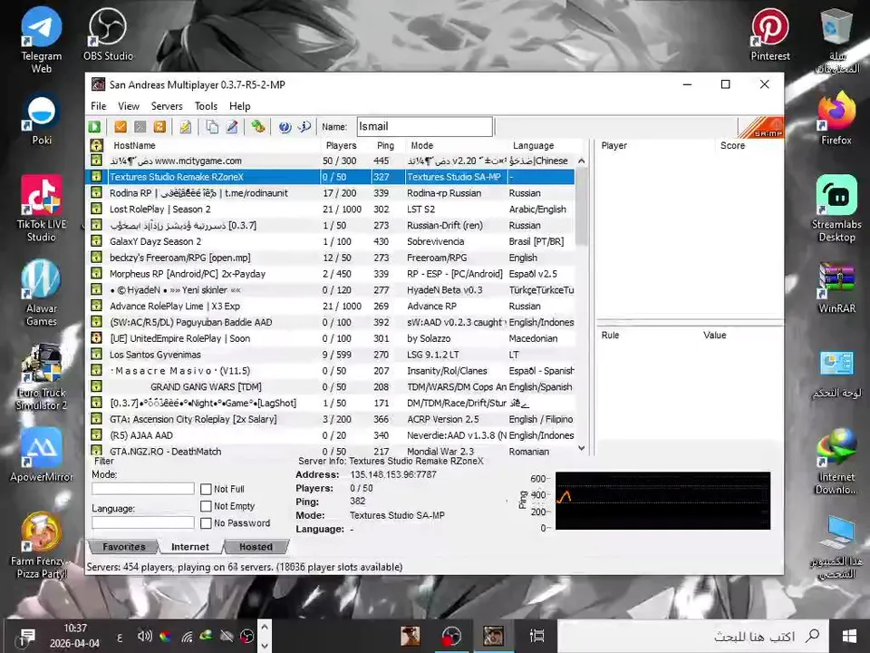Open Farm Frenzy Pizza Party icon
Image resolution: width=870 pixels, height=653 pixels.
[42, 546]
